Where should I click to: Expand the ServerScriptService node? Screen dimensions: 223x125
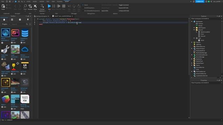click(x=192, y=55)
